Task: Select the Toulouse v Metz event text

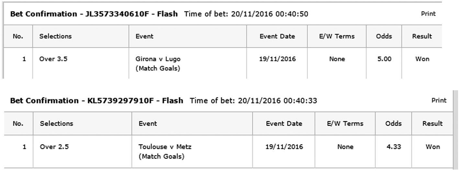Action: pos(165,147)
